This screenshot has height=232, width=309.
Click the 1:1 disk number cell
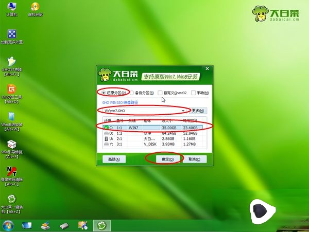[119, 128]
